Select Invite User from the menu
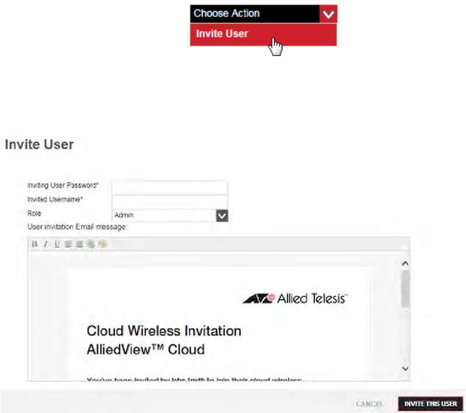The width and height of the screenshot is (466, 413). [263, 35]
